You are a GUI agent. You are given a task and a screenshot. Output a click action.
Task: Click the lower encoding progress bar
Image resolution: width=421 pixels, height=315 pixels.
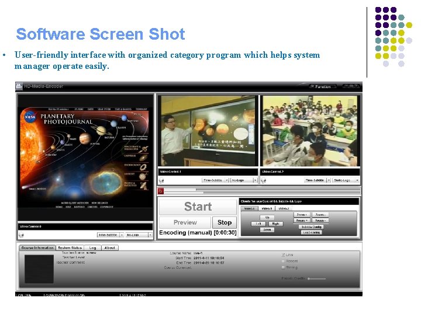(x=262, y=192)
